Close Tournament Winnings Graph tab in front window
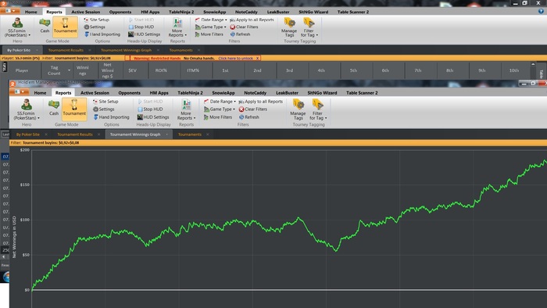Image resolution: width=547 pixels, height=308 pixels. click(x=166, y=134)
